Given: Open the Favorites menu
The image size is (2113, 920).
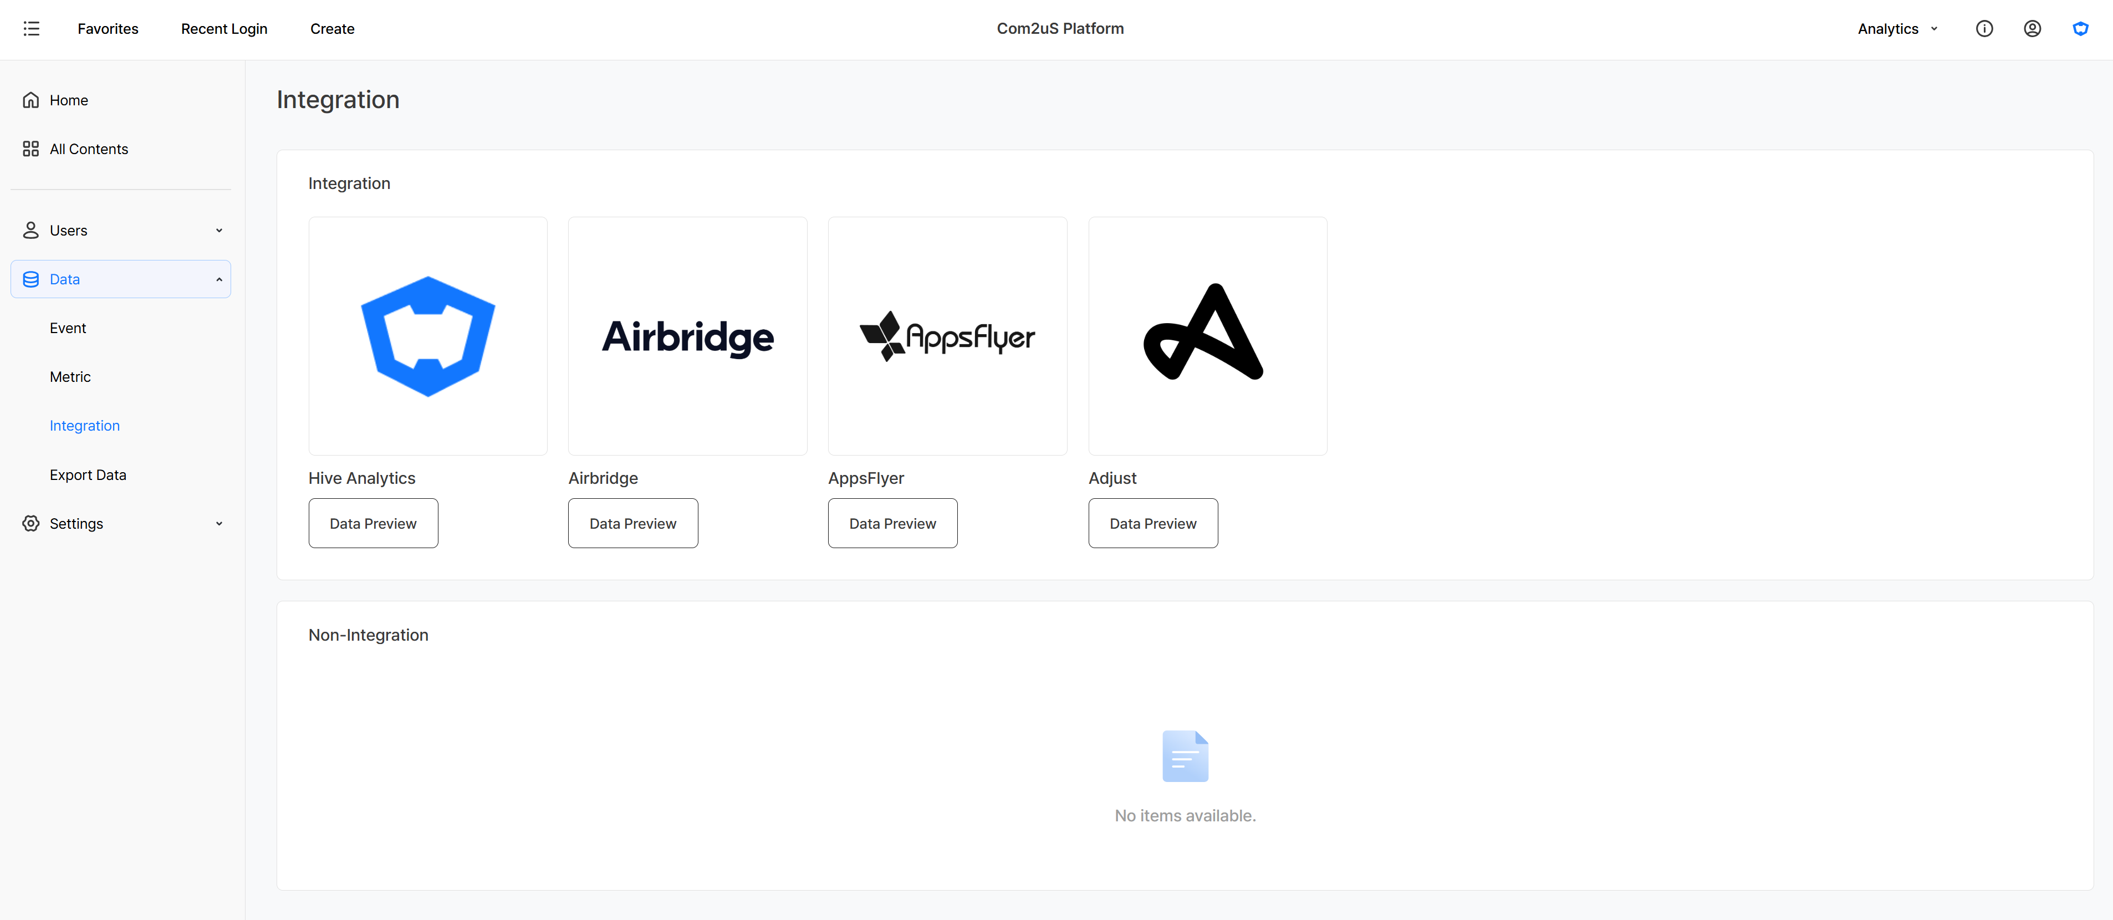Looking at the screenshot, I should coord(108,29).
